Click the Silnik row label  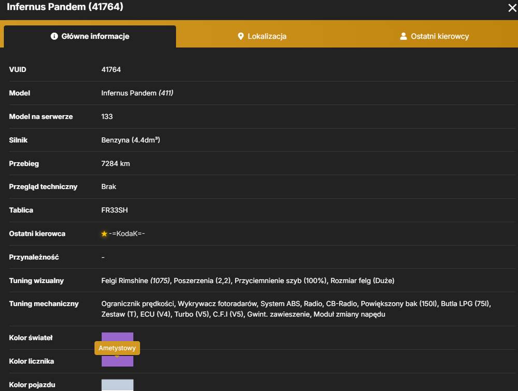[x=18, y=140]
